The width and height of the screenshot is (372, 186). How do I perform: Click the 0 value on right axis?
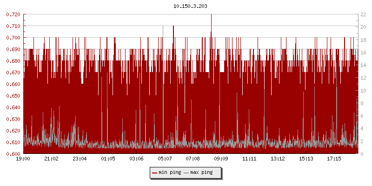pos(363,154)
